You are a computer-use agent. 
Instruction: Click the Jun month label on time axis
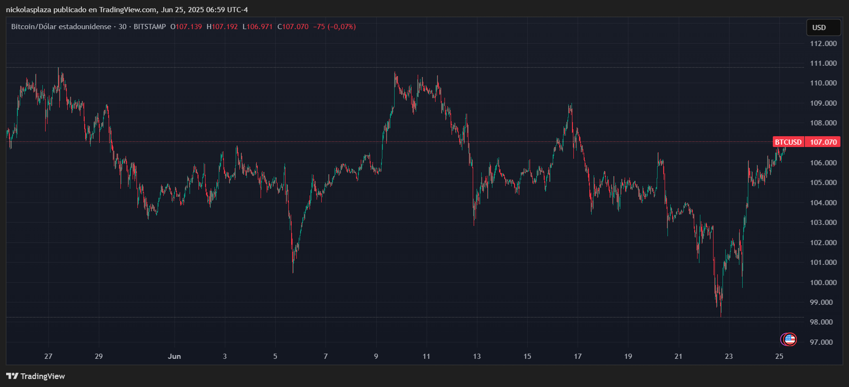(x=174, y=356)
